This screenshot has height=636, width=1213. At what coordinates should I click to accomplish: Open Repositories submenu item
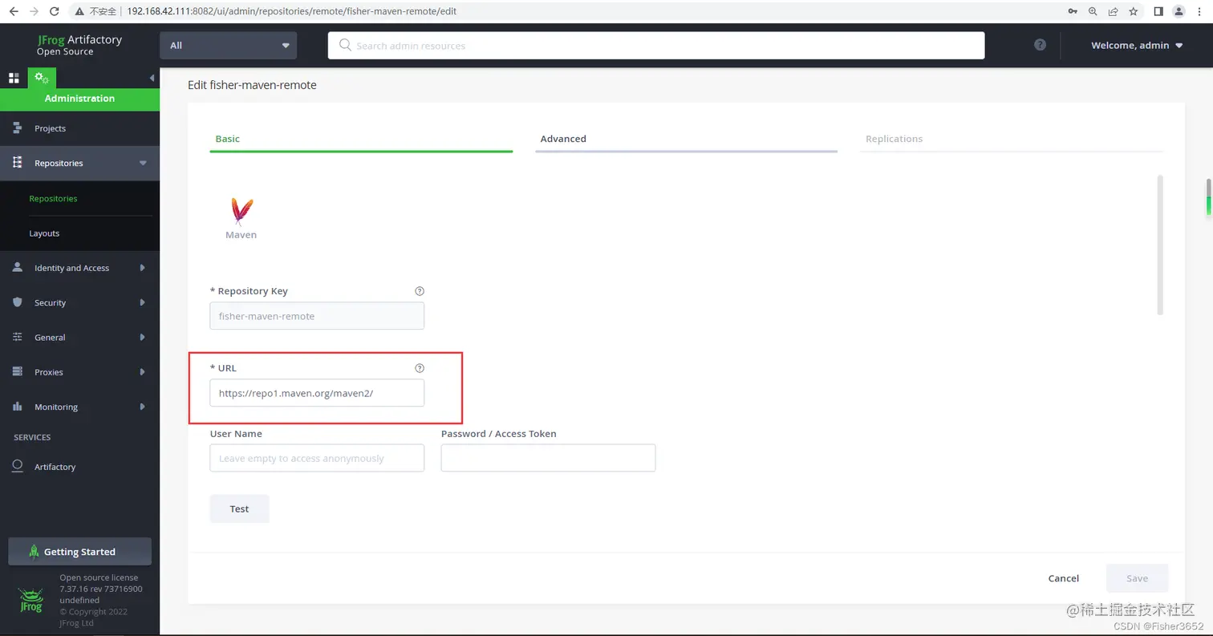pos(53,198)
